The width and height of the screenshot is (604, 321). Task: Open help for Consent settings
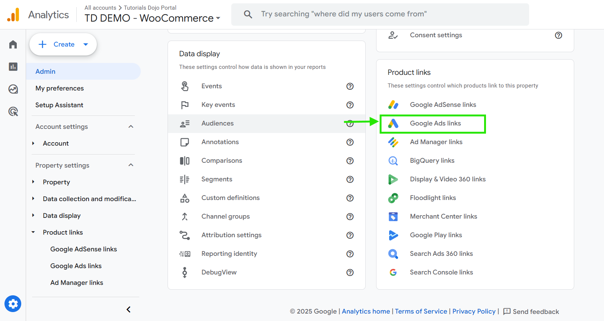(x=559, y=35)
